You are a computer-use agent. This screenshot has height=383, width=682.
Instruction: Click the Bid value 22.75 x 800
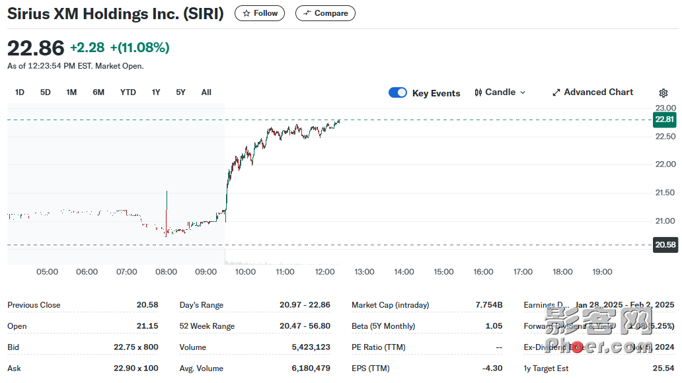coord(136,347)
